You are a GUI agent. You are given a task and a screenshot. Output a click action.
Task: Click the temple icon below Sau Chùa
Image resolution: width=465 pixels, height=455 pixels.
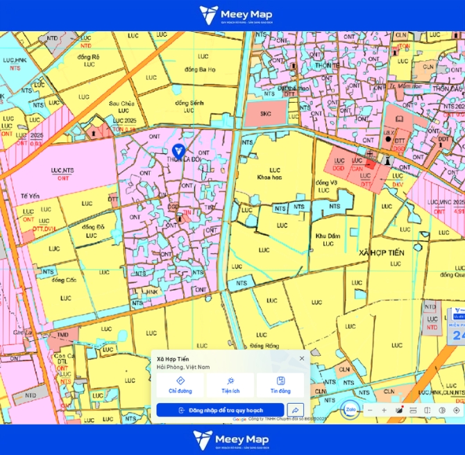(94, 133)
